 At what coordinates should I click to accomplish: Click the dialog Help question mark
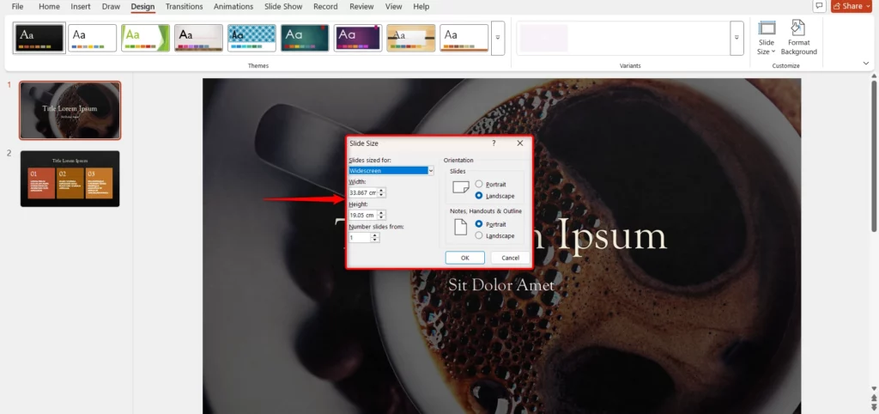tap(494, 143)
